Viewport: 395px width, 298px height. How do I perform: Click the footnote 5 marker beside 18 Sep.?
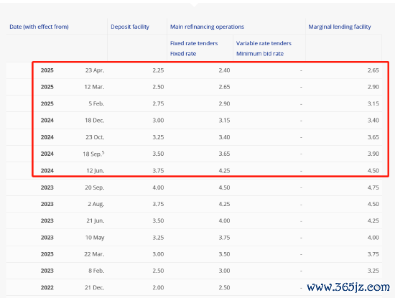(x=103, y=152)
